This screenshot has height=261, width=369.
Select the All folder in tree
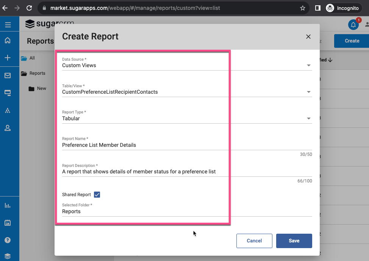coord(32,58)
